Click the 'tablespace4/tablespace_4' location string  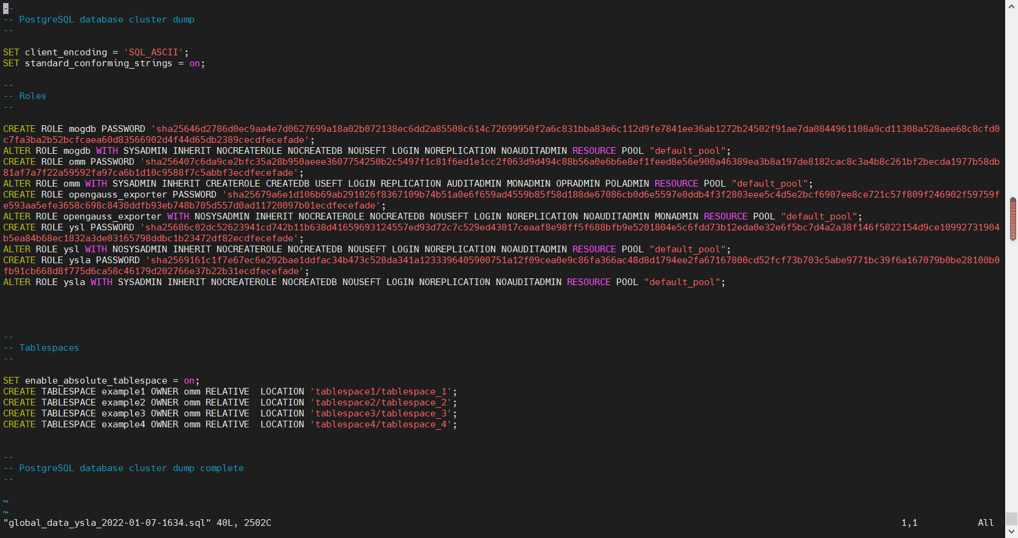coord(381,424)
